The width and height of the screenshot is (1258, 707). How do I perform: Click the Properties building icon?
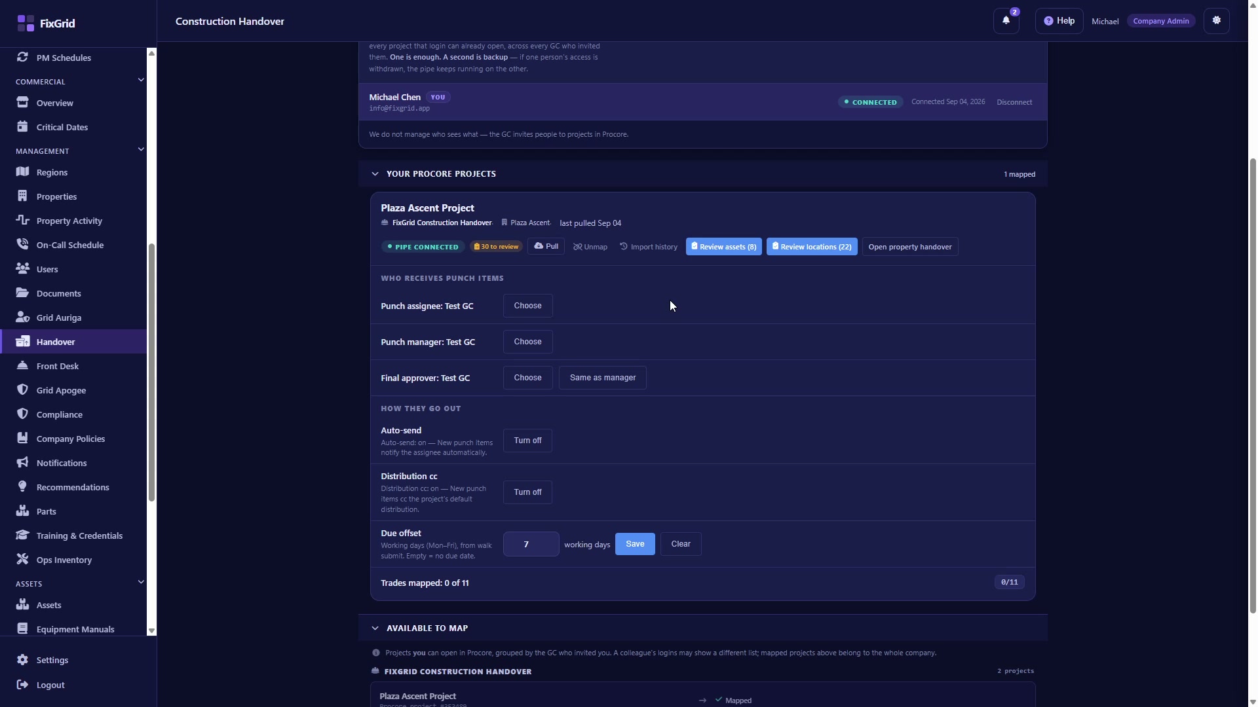pos(22,196)
